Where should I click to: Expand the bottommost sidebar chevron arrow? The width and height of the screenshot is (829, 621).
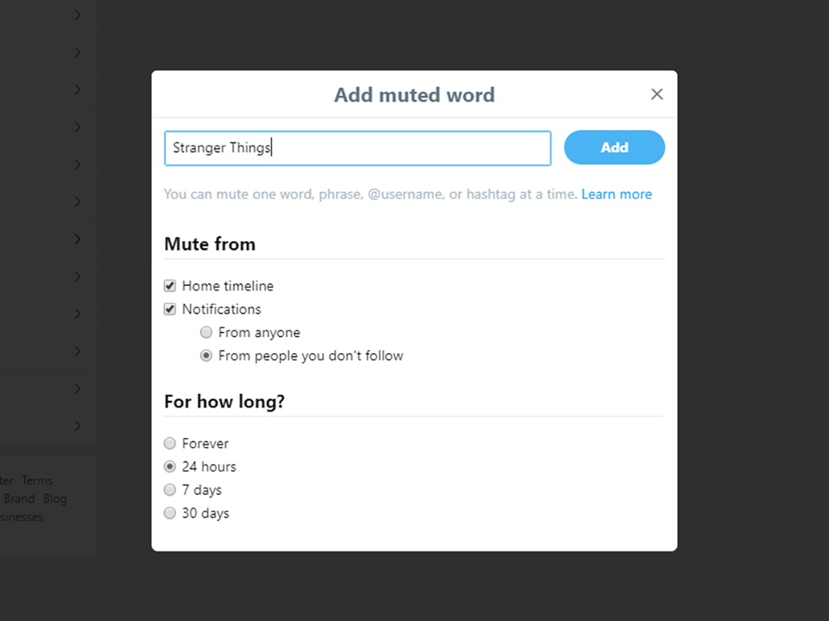[78, 426]
